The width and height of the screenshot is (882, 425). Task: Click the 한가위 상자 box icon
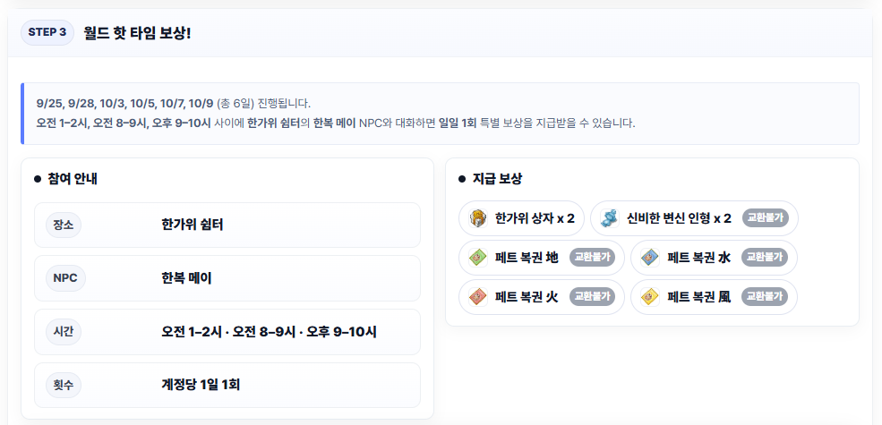coord(477,218)
